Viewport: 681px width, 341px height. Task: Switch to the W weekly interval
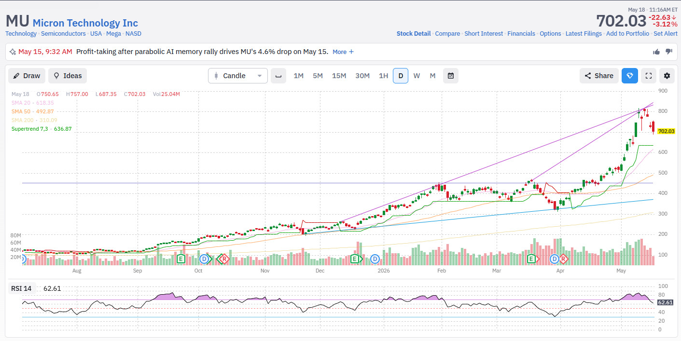pyautogui.click(x=417, y=76)
